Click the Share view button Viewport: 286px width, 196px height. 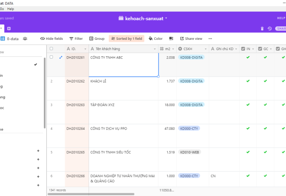pos(190,38)
